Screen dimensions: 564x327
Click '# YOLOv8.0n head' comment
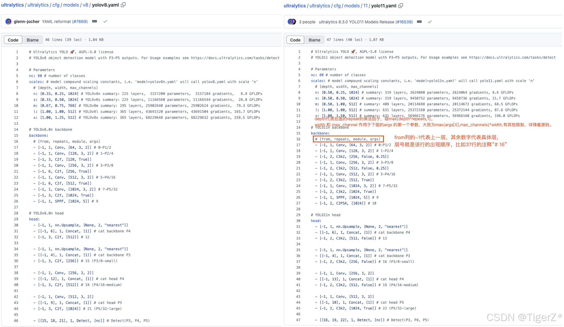click(46, 213)
